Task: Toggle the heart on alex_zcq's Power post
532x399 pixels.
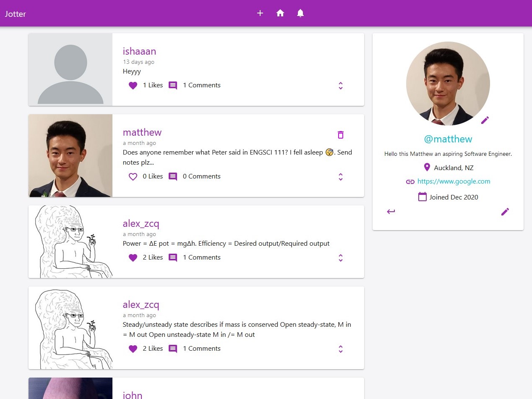Action: click(133, 257)
